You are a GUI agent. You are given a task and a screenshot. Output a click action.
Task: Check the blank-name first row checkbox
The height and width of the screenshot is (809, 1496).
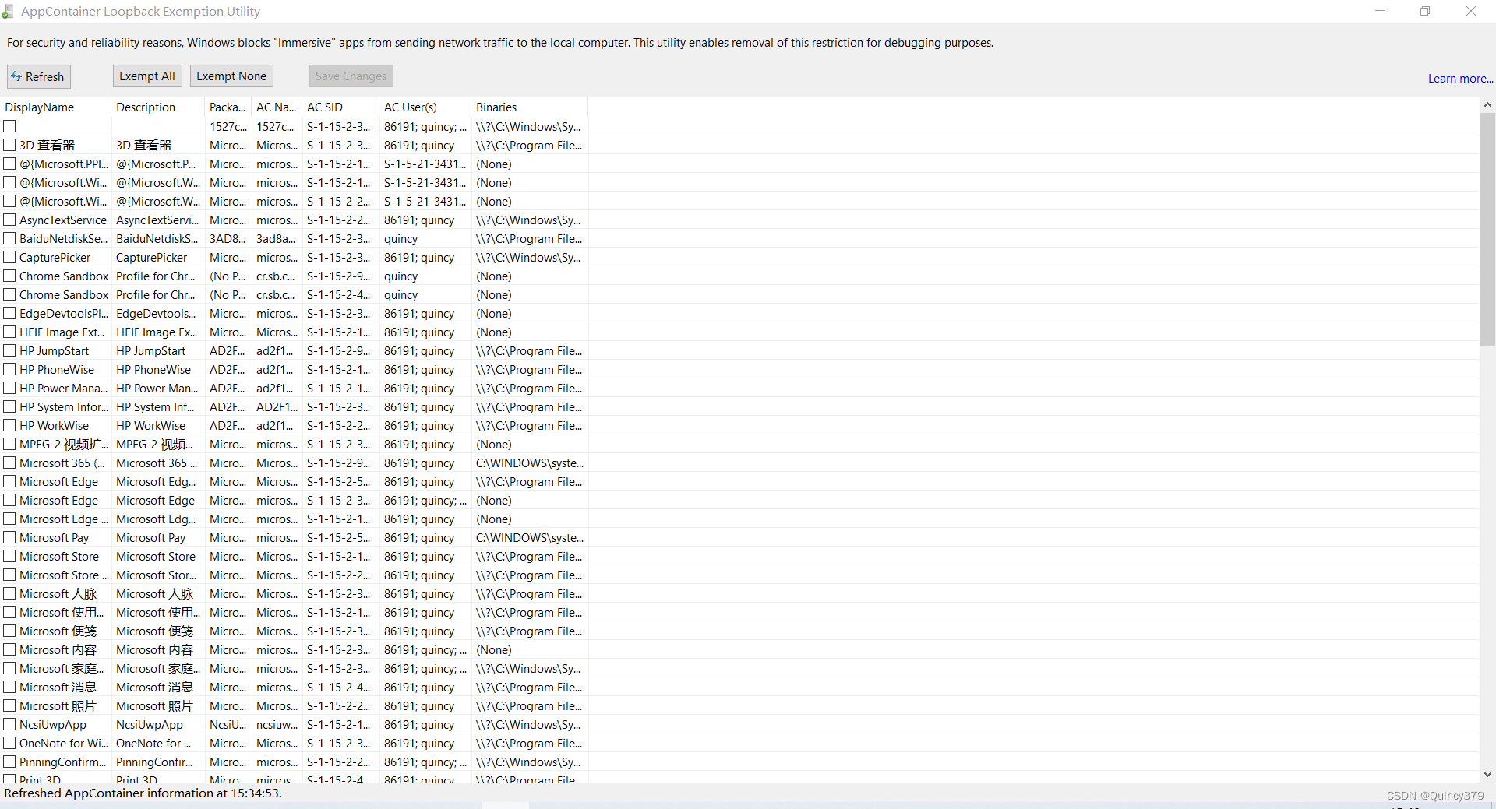pyautogui.click(x=9, y=126)
